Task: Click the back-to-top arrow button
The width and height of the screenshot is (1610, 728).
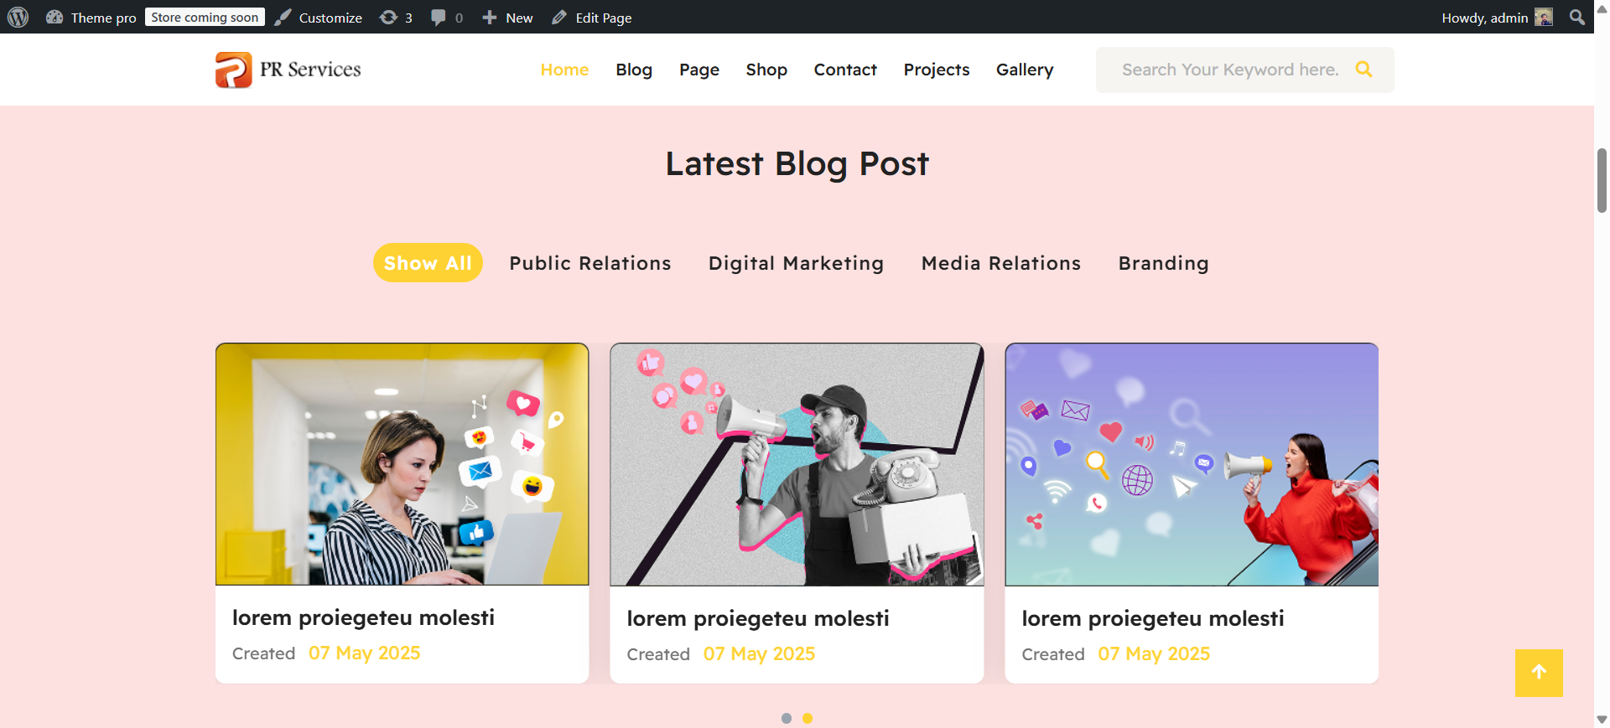Action: coord(1539,673)
